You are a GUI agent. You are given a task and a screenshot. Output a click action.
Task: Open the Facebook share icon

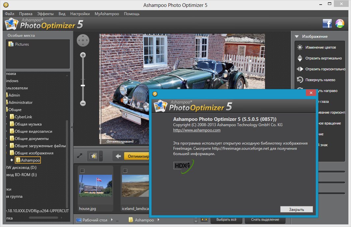click(x=327, y=24)
